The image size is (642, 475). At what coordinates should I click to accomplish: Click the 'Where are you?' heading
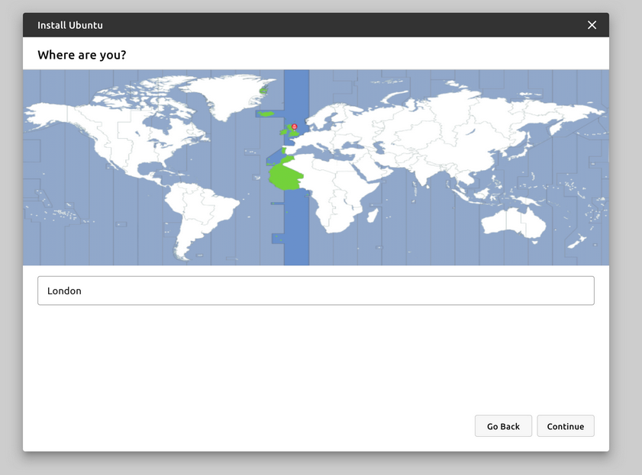[x=82, y=55]
